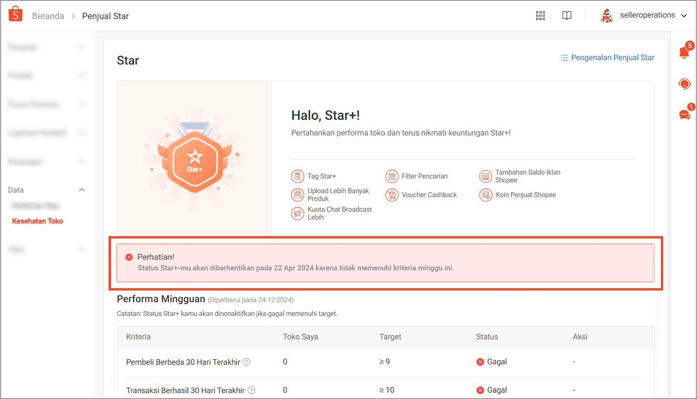
Task: Go to Beranda breadcrumb
Action: pos(48,16)
